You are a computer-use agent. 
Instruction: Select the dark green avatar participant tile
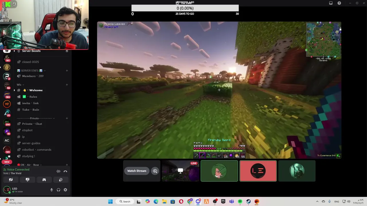pyautogui.click(x=297, y=171)
